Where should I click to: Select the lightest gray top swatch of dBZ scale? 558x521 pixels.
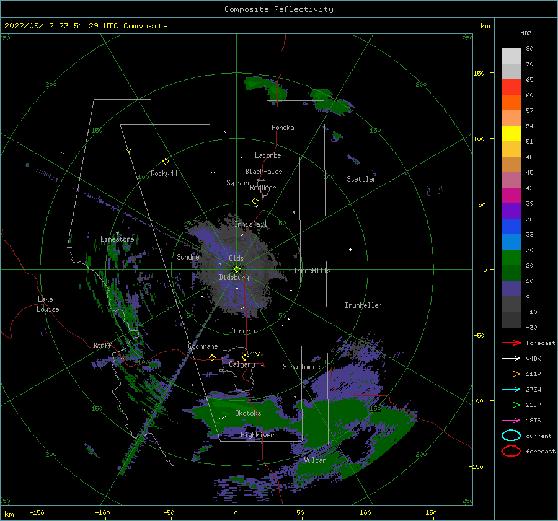tap(511, 56)
